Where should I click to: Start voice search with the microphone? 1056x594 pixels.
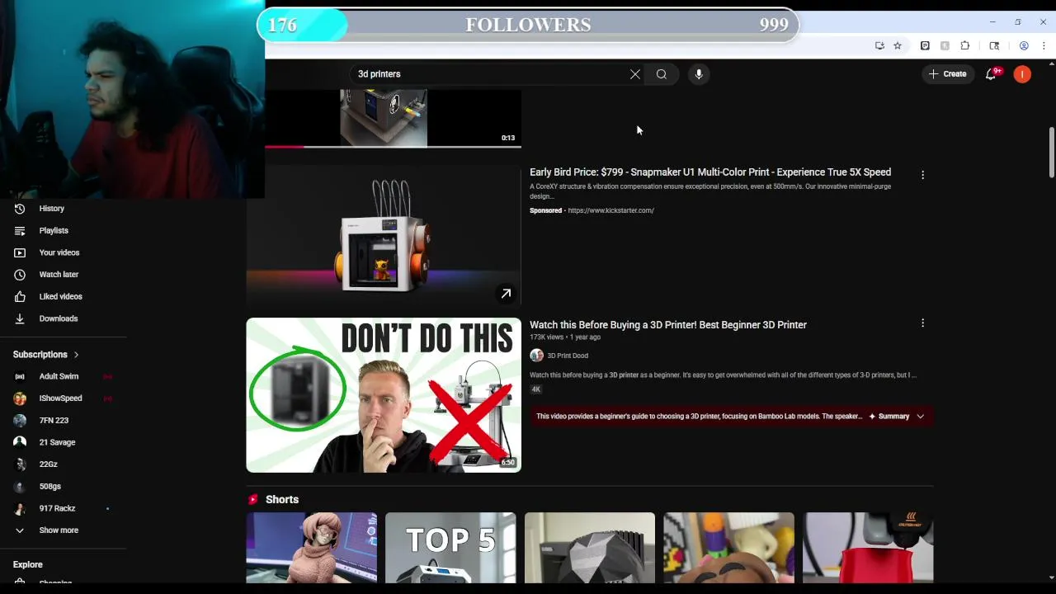click(x=699, y=74)
